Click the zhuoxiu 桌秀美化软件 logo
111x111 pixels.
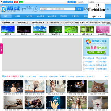[x=96, y=42]
